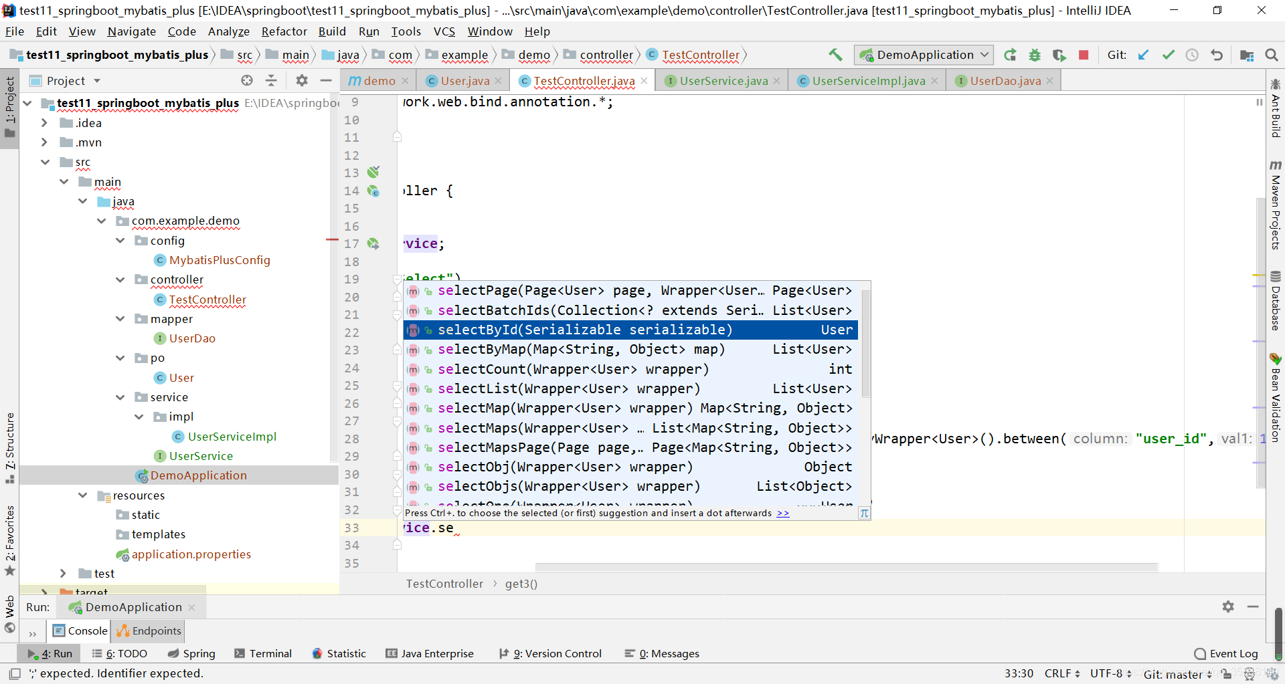
Task: Toggle the Event Log window
Action: point(1226,653)
